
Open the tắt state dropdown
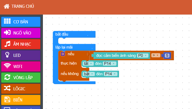coord(88,64)
